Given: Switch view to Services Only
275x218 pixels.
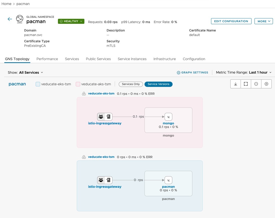Looking at the screenshot, I should pos(131,84).
